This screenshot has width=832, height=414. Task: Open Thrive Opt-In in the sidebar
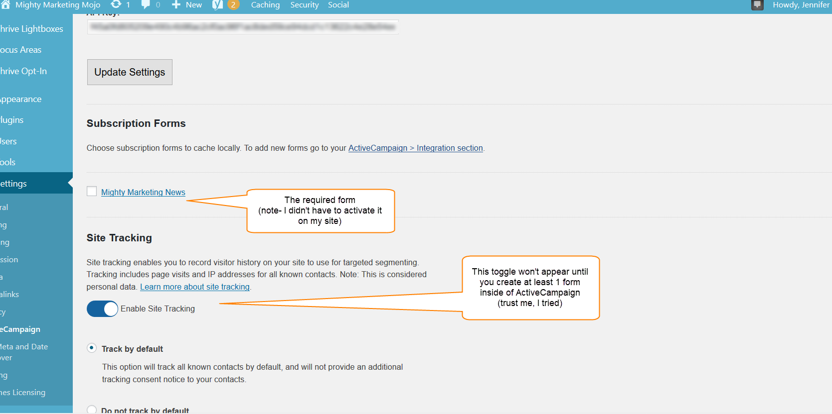point(23,71)
